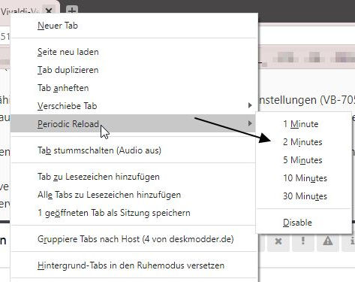
Task: Choose Neuer Tab from context menu
Action: [x=134, y=26]
